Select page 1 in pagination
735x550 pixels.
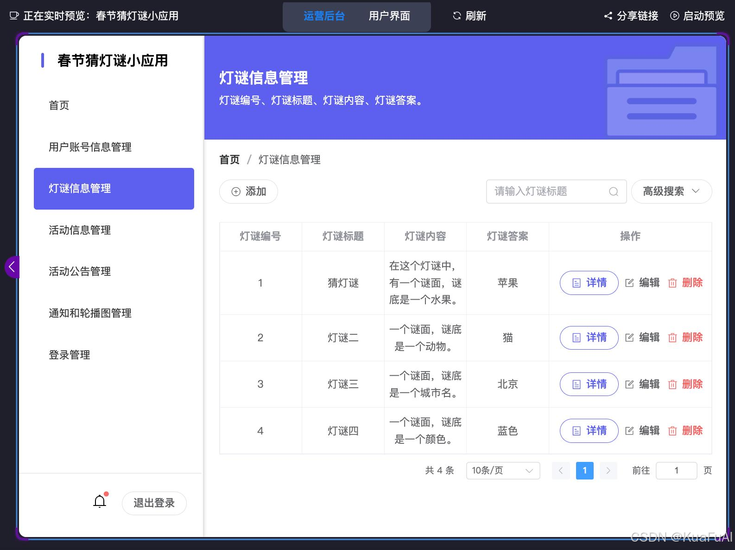[x=585, y=471]
